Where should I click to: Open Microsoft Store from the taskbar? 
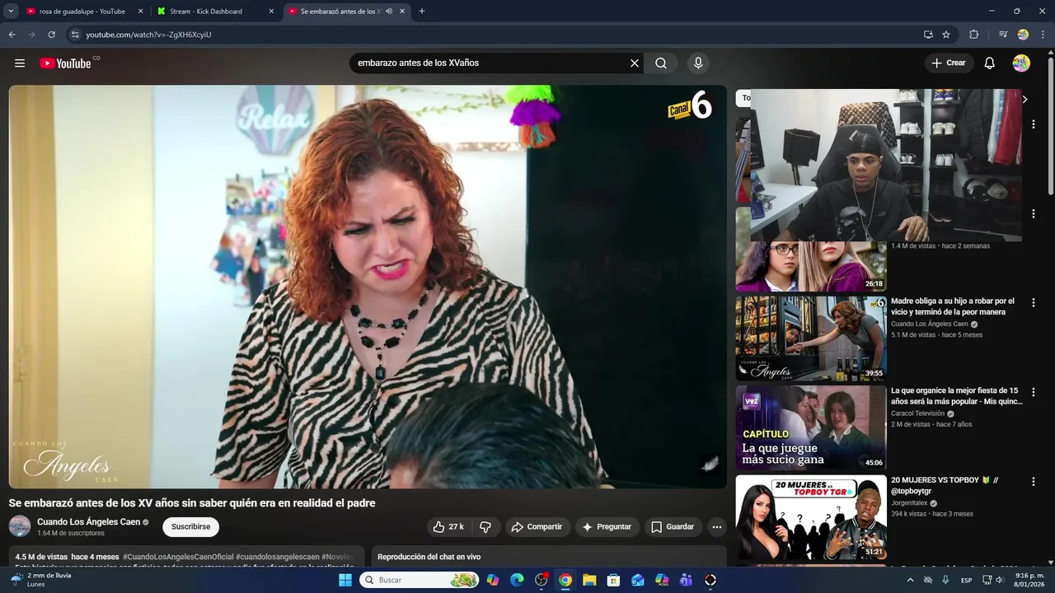pos(613,580)
